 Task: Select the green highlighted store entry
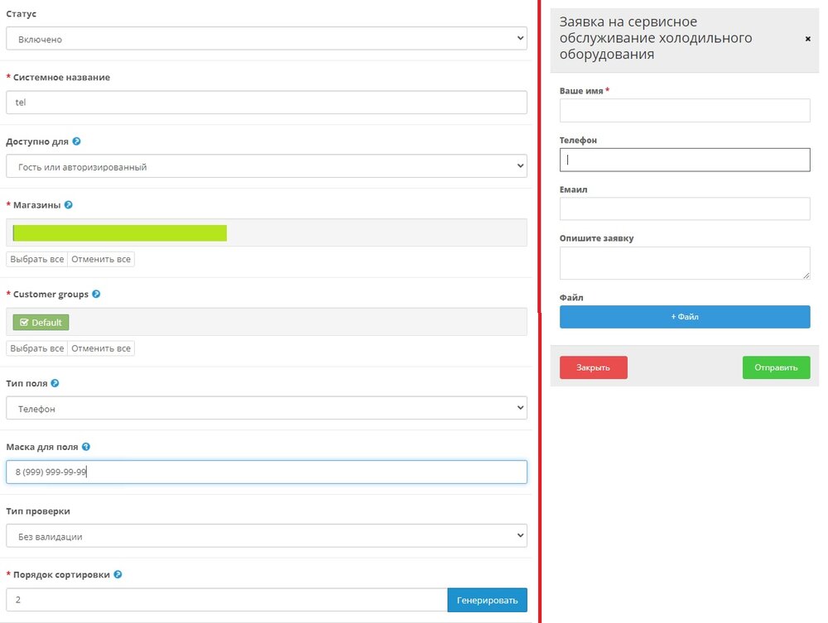point(120,232)
